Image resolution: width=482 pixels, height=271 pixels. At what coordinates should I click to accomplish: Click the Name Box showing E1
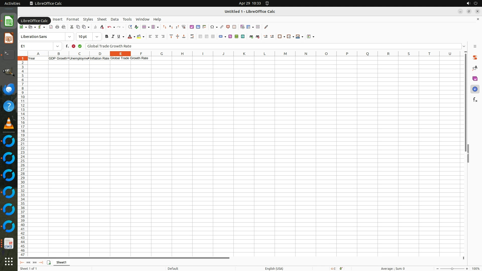pos(36,46)
